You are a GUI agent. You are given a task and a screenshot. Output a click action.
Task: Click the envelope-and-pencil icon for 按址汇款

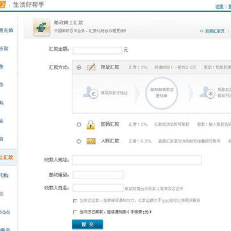click(x=91, y=67)
